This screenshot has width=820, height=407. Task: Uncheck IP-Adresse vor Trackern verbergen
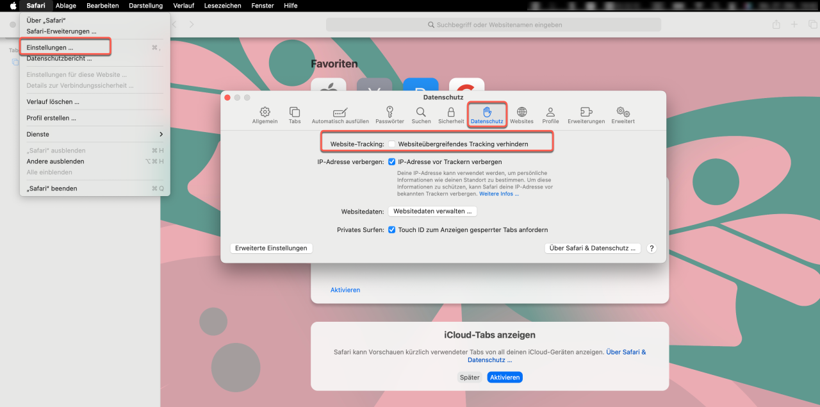click(392, 162)
